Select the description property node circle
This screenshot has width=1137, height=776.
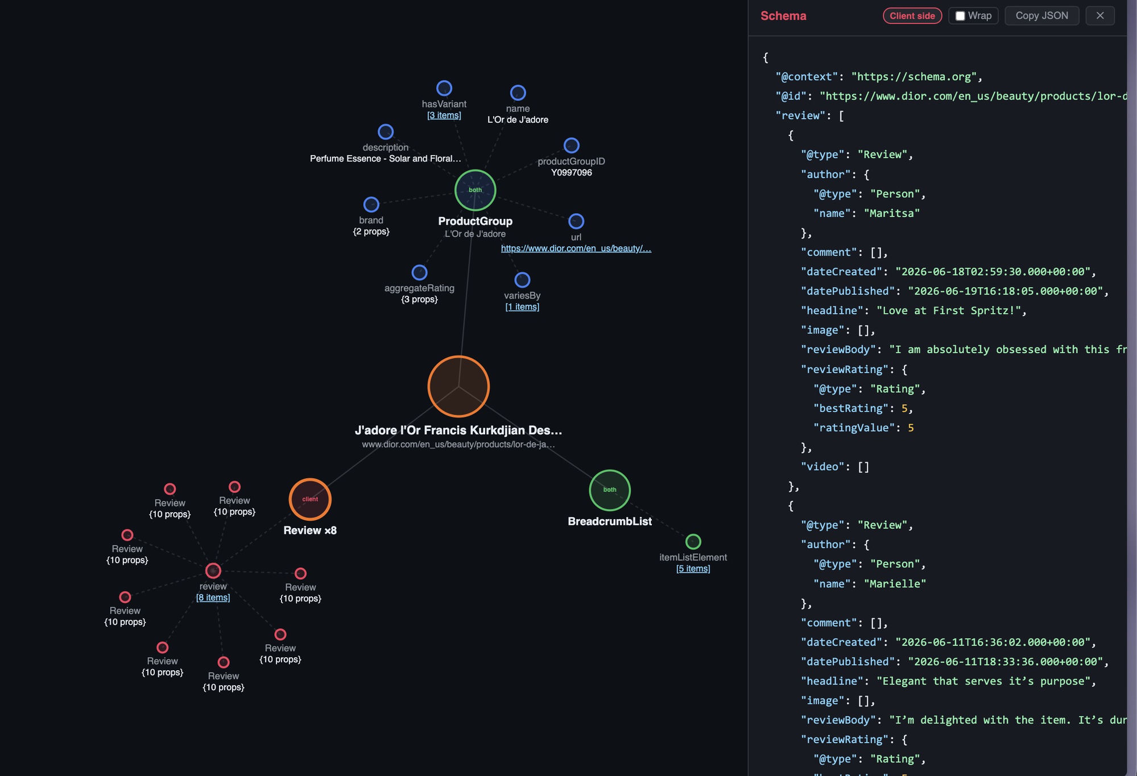pyautogui.click(x=386, y=131)
